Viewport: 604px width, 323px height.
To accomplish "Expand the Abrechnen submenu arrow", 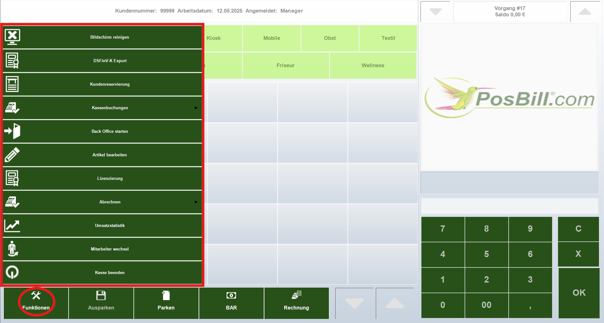I will tap(196, 202).
